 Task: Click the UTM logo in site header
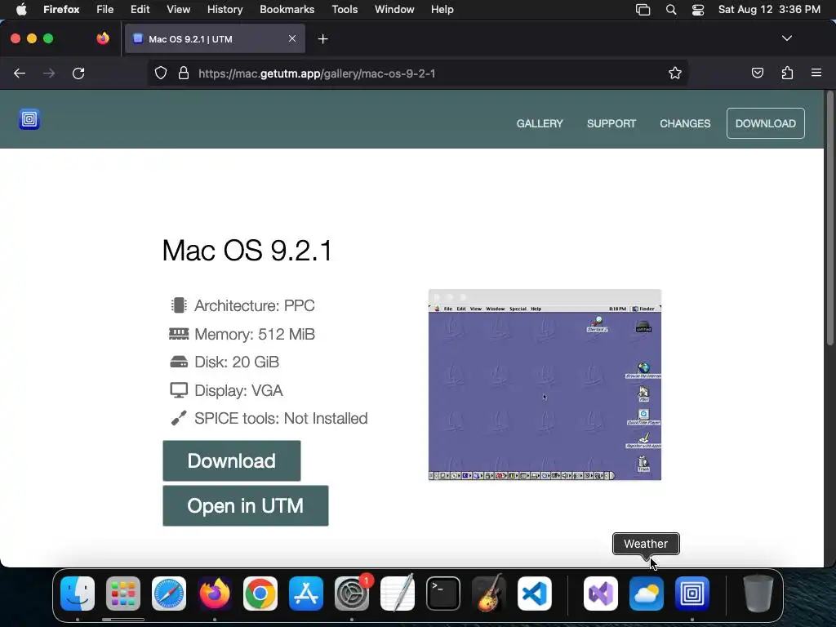(x=29, y=119)
